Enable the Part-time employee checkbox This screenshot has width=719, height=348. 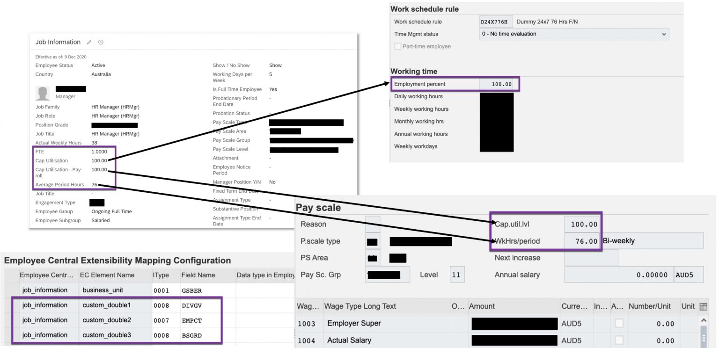click(397, 46)
